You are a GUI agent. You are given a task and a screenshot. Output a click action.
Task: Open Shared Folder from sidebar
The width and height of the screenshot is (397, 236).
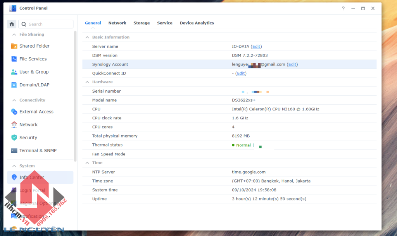pos(35,46)
